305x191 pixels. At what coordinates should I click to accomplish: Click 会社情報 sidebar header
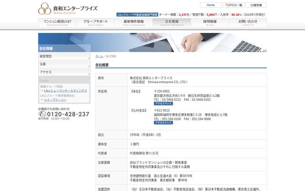tap(64, 48)
